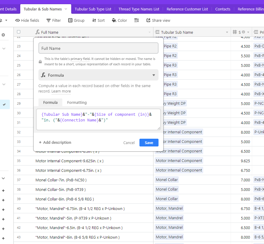Expand the third chevron in left sidebar
This screenshot has height=244, width=264.
tap(3, 178)
